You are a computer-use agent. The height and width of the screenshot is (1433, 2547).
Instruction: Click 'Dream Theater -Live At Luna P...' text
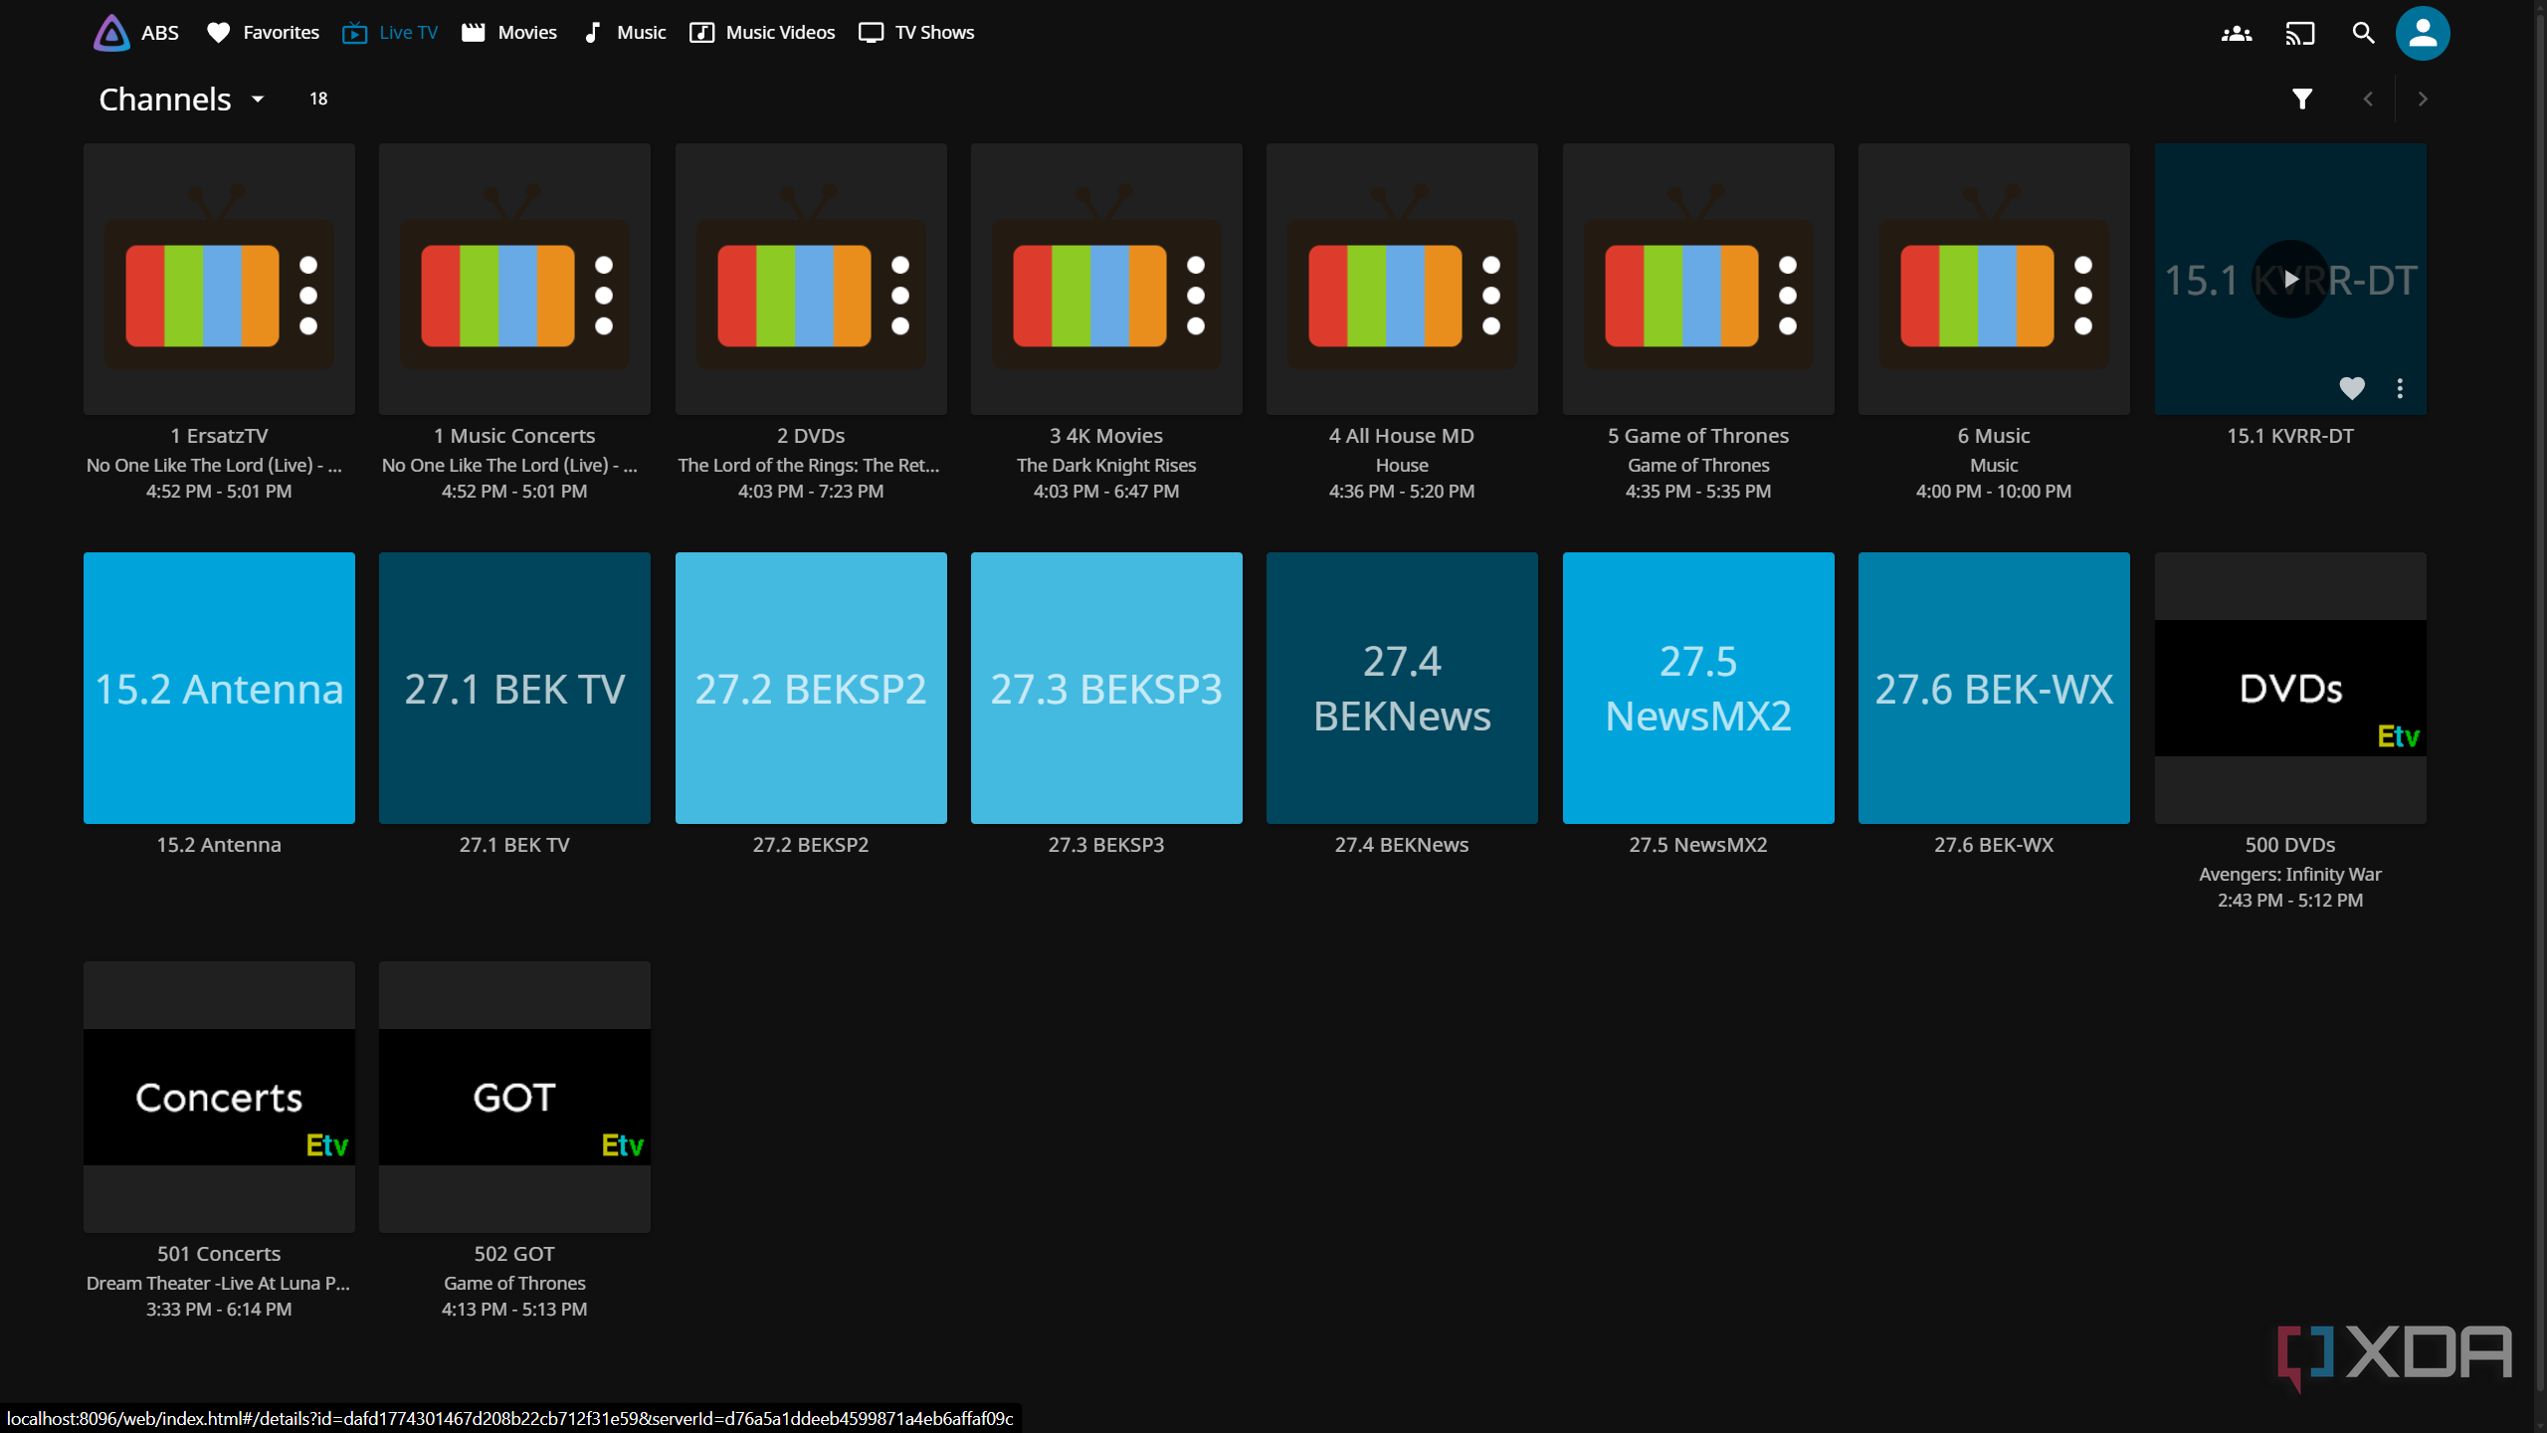(218, 1283)
